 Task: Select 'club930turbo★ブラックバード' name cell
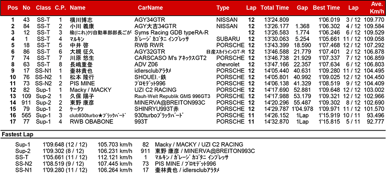click(98, 115)
